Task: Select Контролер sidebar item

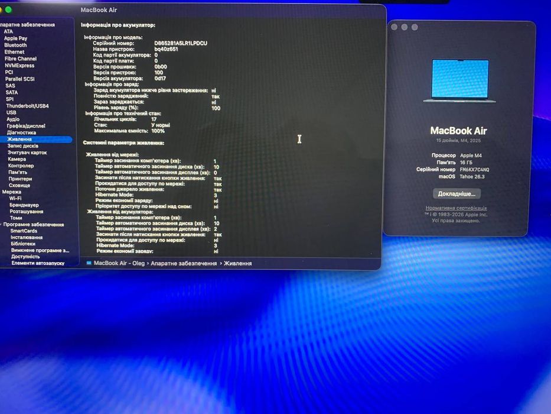Action: 21,166
